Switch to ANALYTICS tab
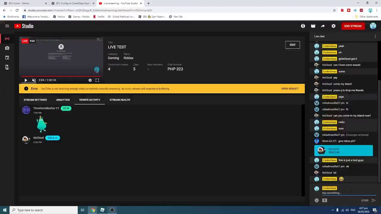The height and width of the screenshot is (214, 381). pyautogui.click(x=63, y=100)
